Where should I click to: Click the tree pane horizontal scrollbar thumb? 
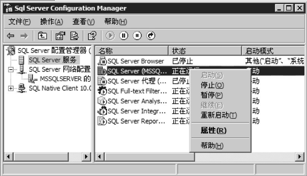coord(41,157)
